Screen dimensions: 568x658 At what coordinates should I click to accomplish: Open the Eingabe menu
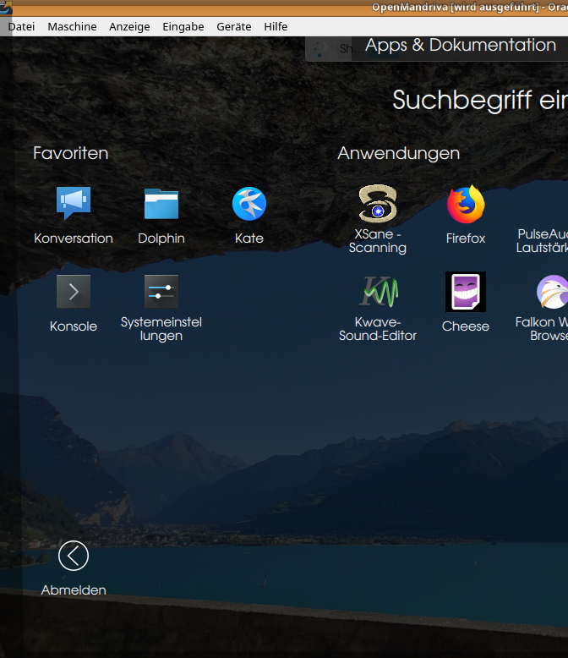coord(183,26)
